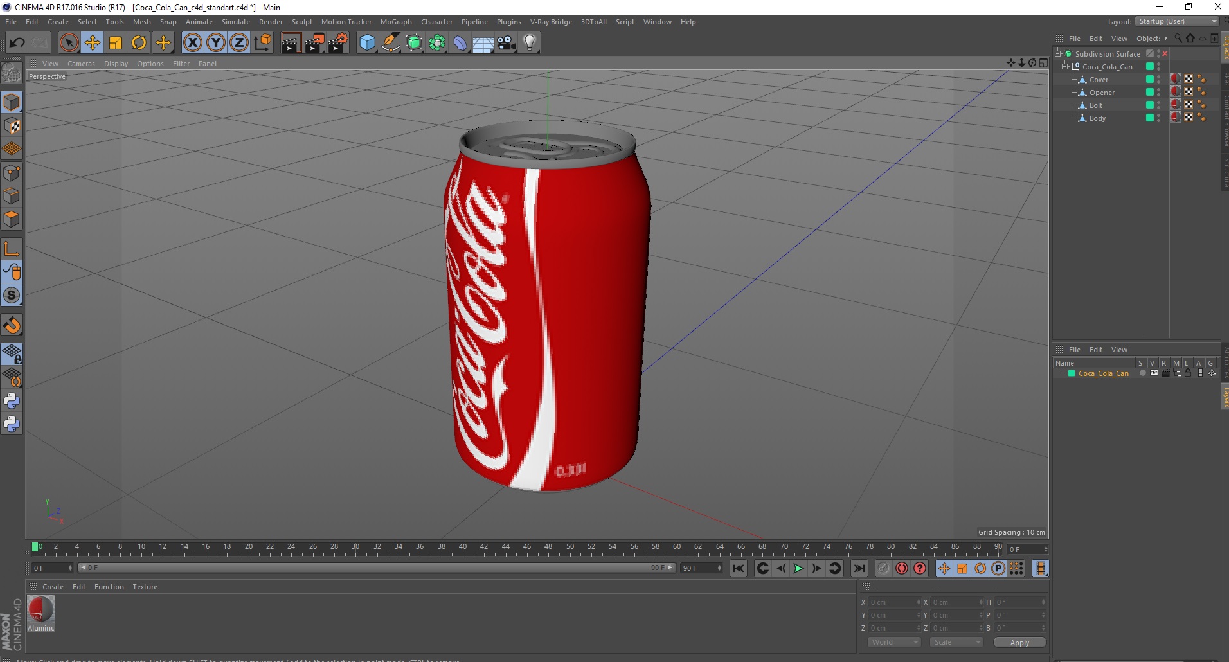Open the Scale dropdown in coordinates
This screenshot has width=1229, height=662.
tap(956, 642)
